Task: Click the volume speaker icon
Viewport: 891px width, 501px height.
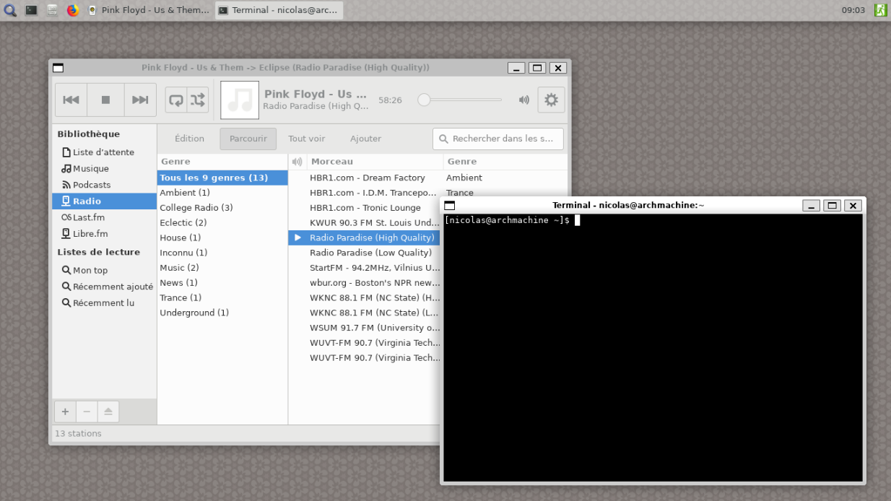Action: point(524,100)
